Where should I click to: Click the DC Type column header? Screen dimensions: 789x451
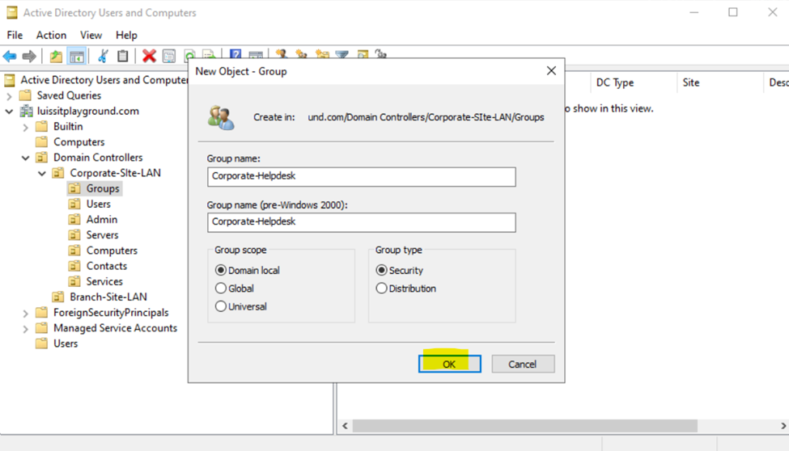[x=614, y=82]
